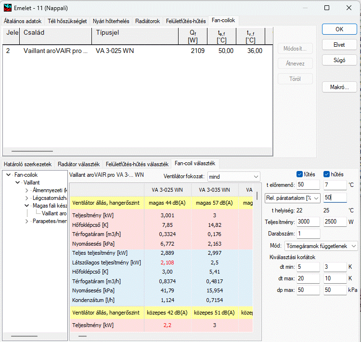The image size is (361, 342).
Task: Expand the Álmennyezeti tree node
Action: pyautogui.click(x=26, y=190)
